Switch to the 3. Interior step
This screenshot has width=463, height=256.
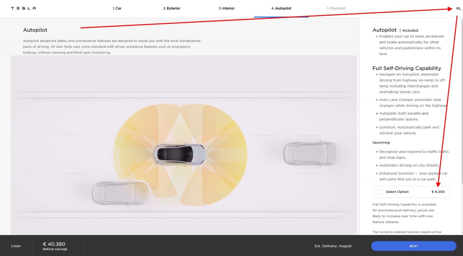tap(226, 8)
